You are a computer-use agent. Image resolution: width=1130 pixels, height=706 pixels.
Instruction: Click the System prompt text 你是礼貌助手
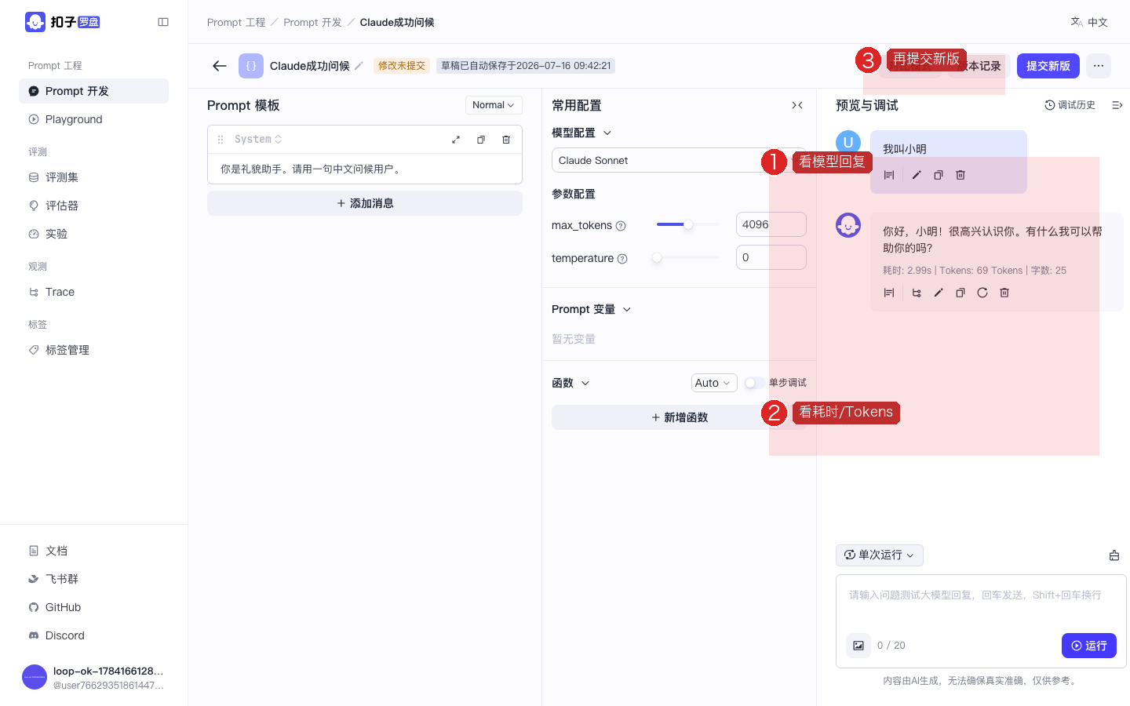[312, 169]
